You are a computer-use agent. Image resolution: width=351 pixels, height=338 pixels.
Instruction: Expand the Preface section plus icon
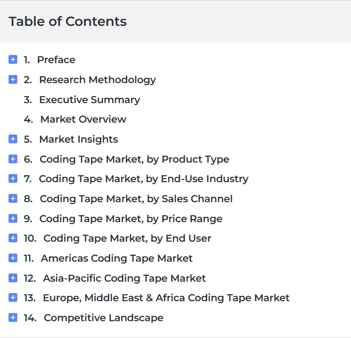13,60
